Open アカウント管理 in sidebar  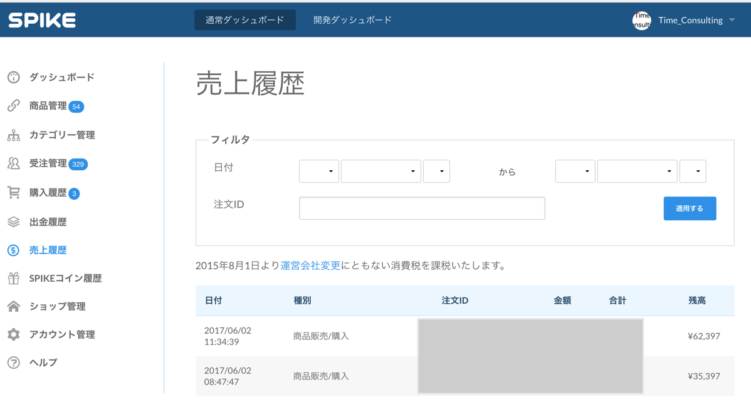tap(62, 334)
